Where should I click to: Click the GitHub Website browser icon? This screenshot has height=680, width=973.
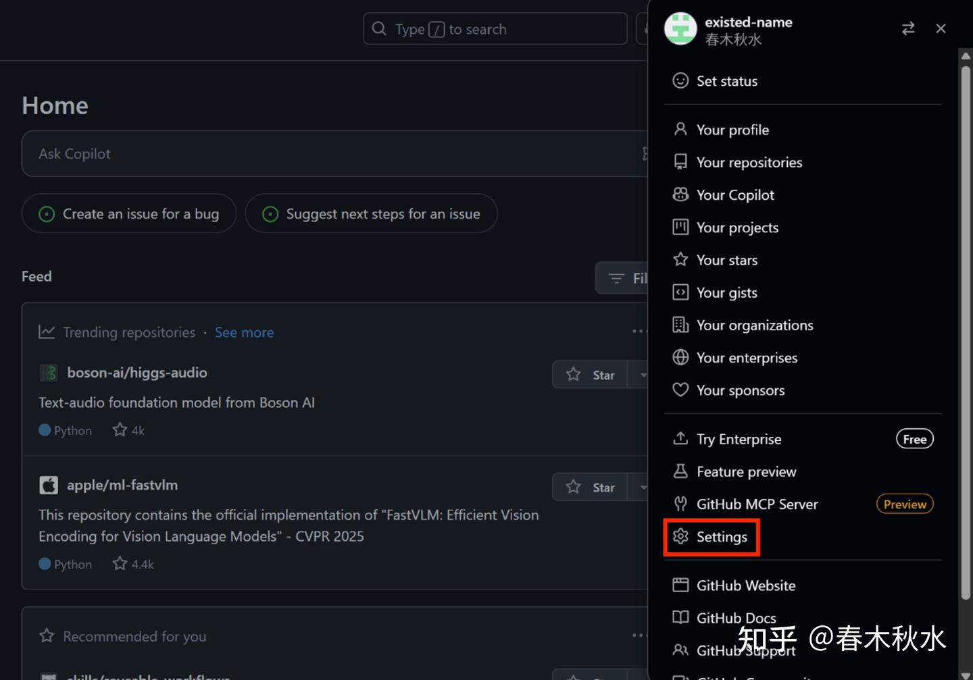680,585
